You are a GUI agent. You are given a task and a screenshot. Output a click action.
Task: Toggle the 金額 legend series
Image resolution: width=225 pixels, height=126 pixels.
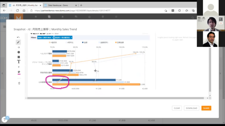coord(85,43)
